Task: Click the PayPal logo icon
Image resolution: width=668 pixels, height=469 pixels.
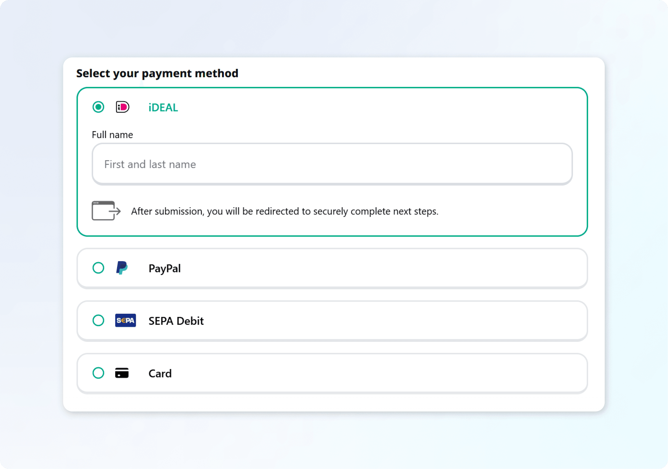Action: click(122, 268)
